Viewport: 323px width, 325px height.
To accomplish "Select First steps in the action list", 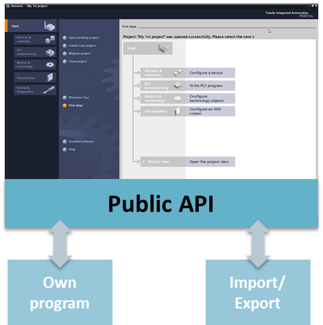I will (76, 105).
